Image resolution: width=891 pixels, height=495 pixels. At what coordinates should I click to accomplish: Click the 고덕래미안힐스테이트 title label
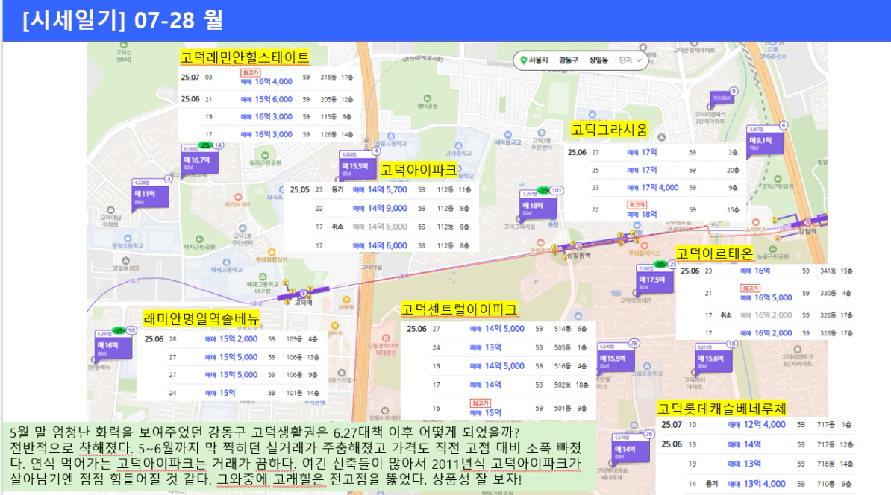(x=245, y=57)
